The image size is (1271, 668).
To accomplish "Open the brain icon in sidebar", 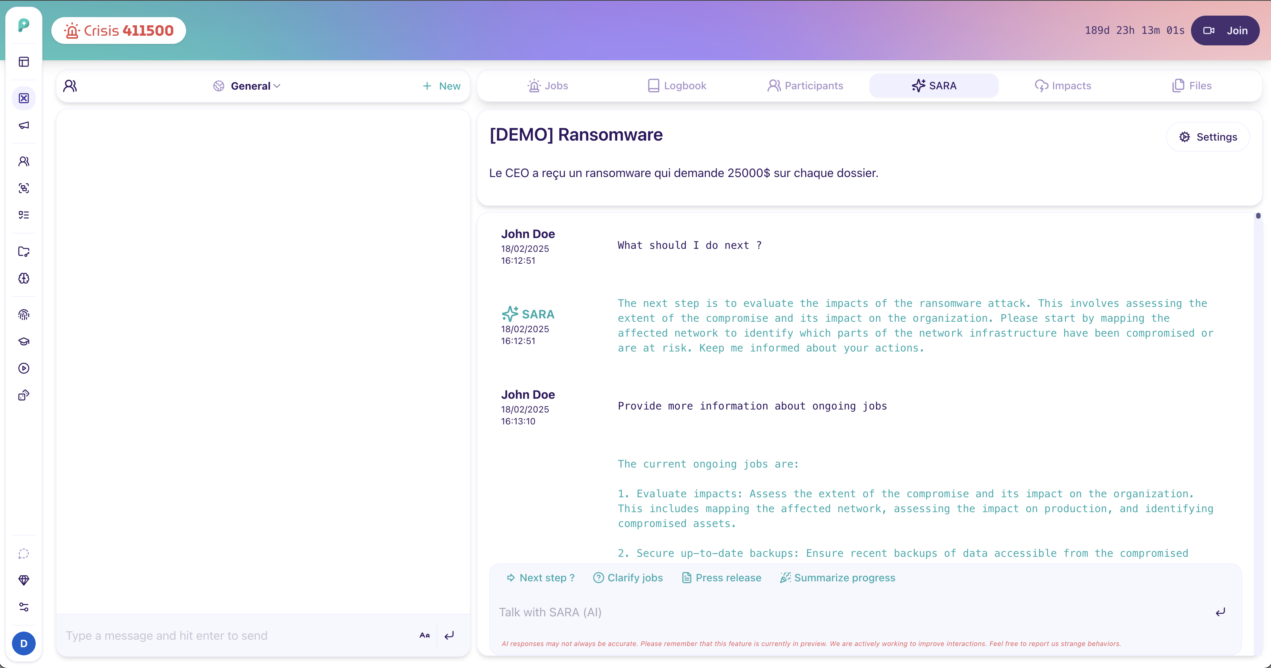I will coord(24,278).
